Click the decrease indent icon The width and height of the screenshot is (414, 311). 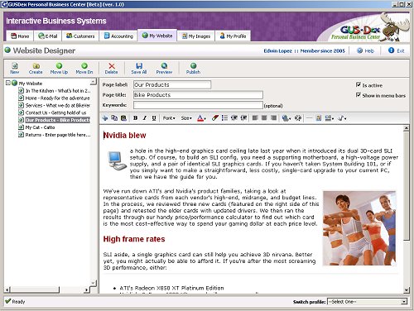click(234, 118)
